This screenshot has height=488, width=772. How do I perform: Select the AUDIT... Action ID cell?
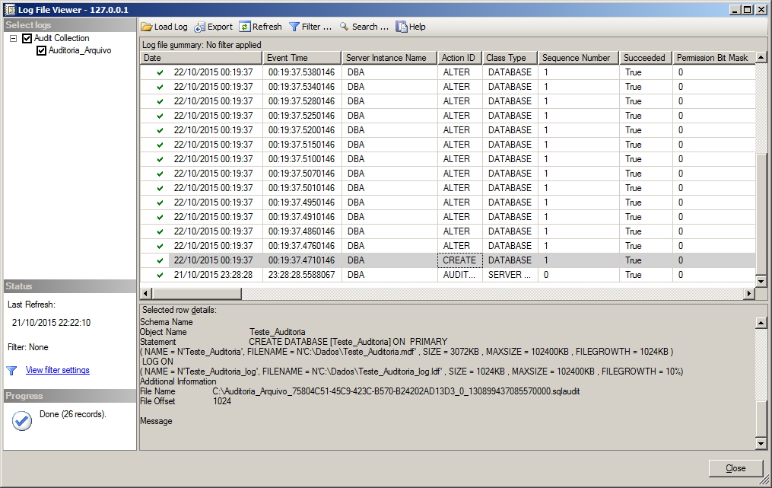tap(459, 275)
